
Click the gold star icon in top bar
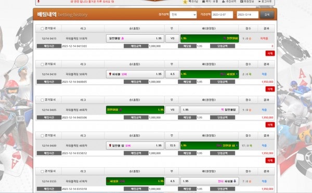pyautogui.click(x=185, y=2)
